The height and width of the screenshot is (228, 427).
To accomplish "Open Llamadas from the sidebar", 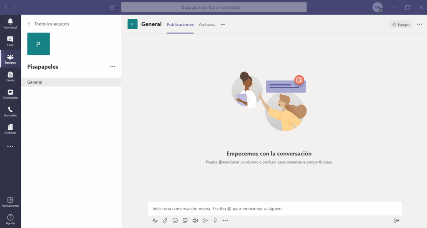I will [10, 111].
